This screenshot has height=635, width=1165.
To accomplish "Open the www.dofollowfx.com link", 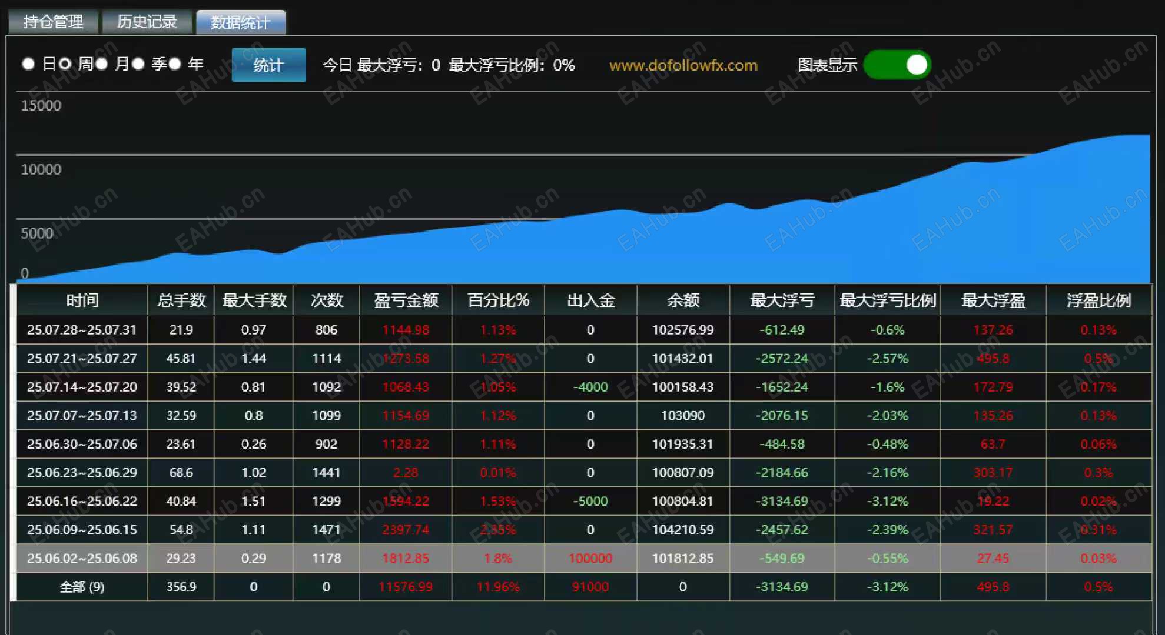I will pyautogui.click(x=683, y=65).
